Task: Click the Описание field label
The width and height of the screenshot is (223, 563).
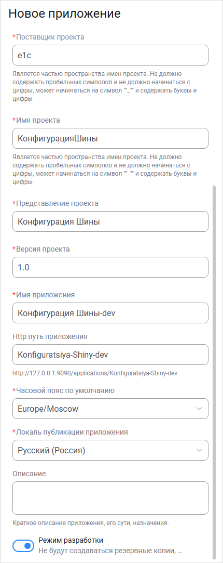Action: [29, 474]
